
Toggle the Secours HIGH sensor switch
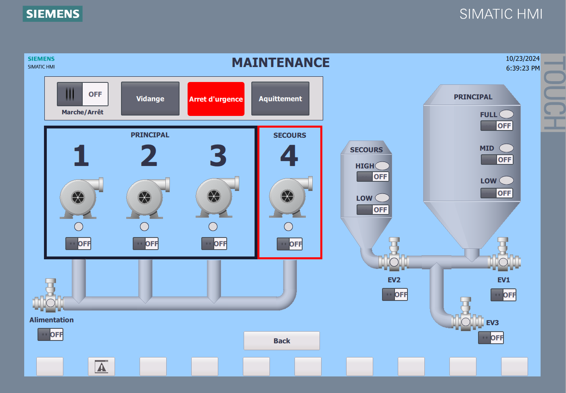[373, 177]
